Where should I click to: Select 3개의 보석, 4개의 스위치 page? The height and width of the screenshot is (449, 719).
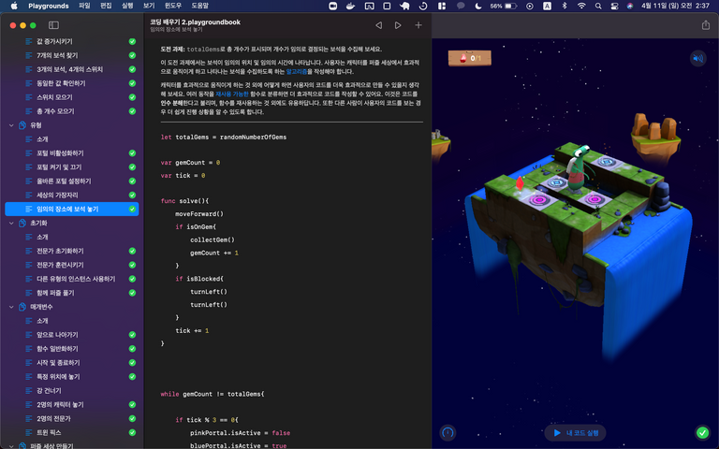(73, 69)
